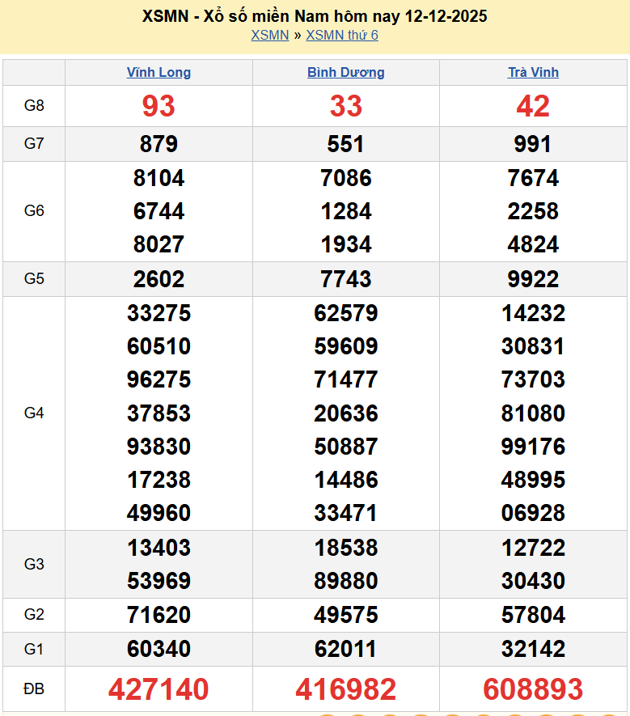Image resolution: width=630 pixels, height=716 pixels.
Task: Click the G5 result 7743
Action: (345, 279)
